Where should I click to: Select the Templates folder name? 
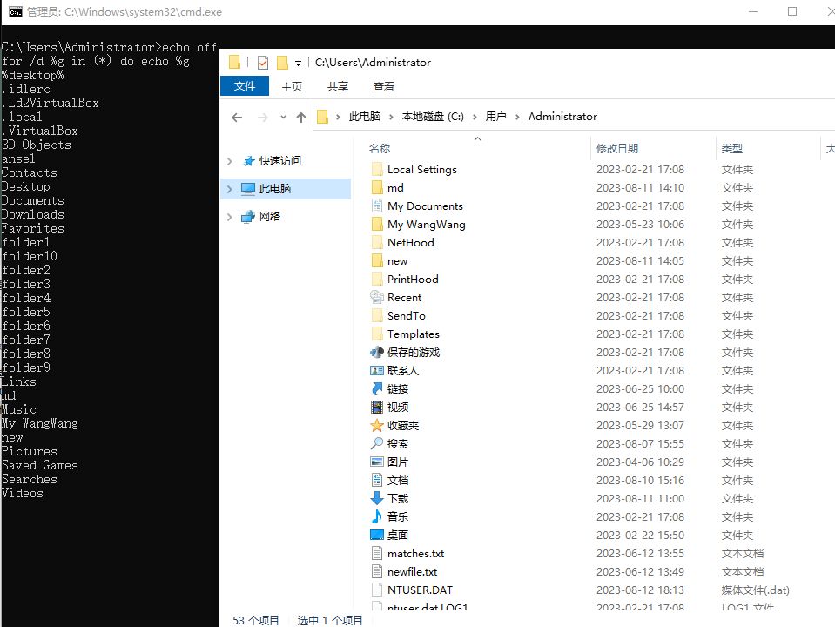tap(414, 334)
